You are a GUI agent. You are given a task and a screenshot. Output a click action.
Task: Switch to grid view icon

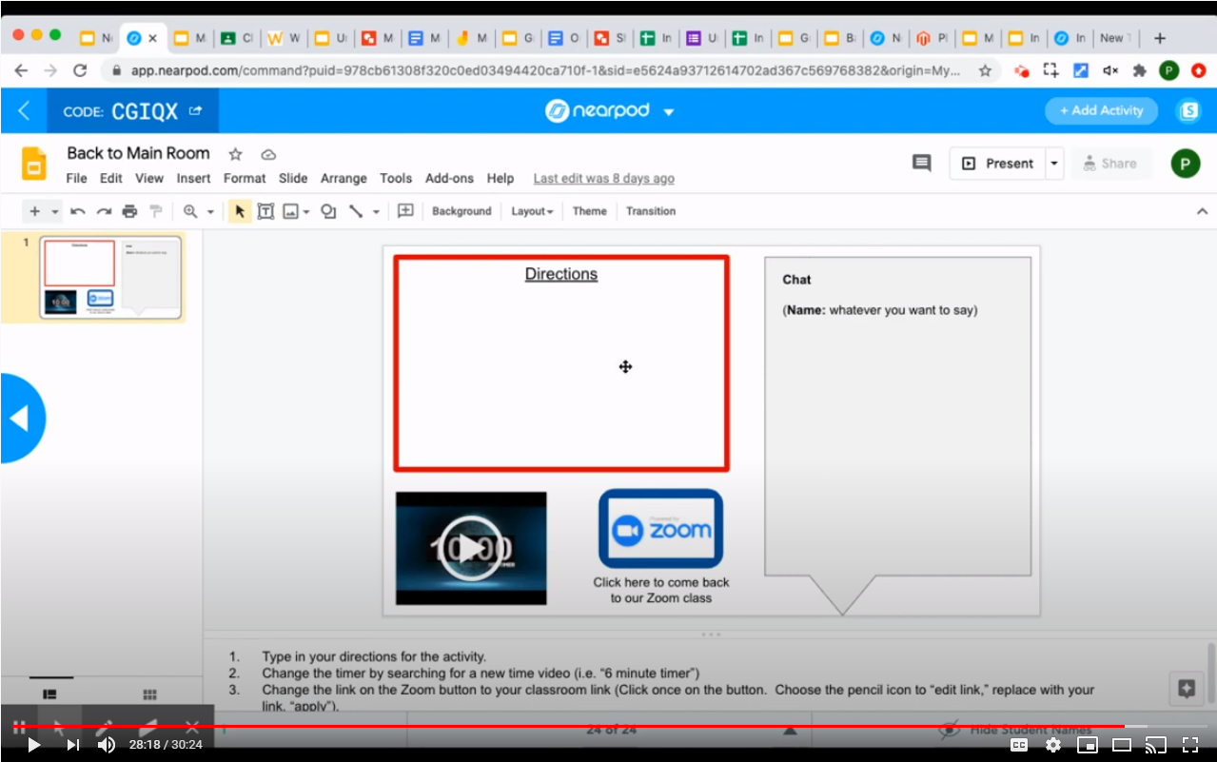tap(149, 694)
